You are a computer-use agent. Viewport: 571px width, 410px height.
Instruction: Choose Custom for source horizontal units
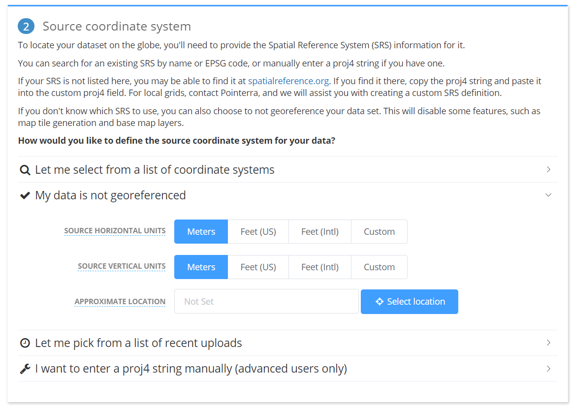coord(379,232)
